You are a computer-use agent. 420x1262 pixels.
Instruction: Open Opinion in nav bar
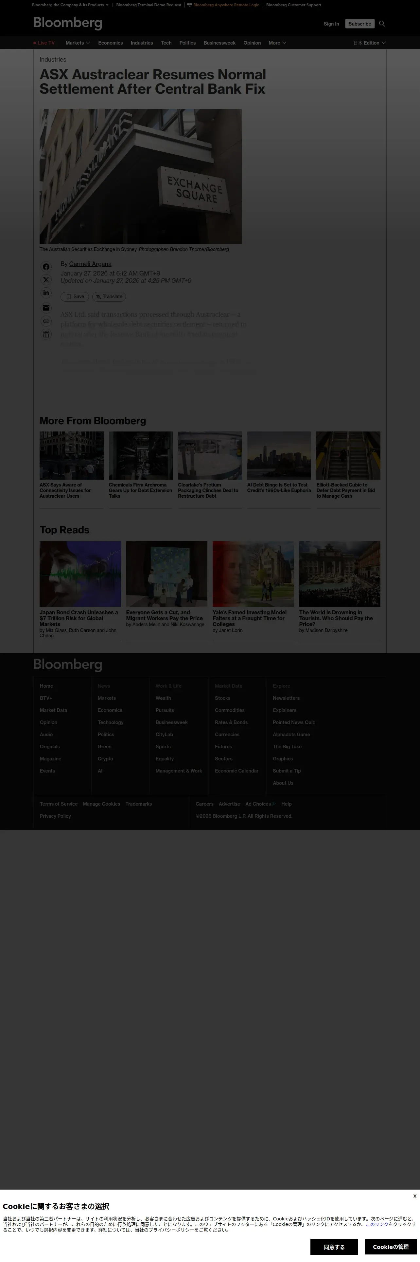point(252,43)
